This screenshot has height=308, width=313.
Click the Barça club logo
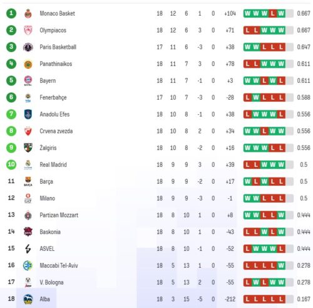coord(28,181)
